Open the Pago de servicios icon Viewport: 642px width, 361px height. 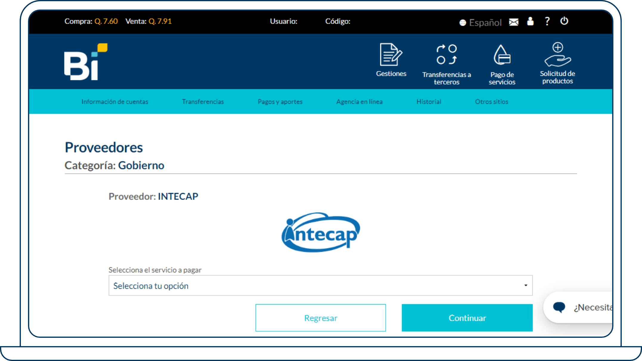tap(502, 54)
